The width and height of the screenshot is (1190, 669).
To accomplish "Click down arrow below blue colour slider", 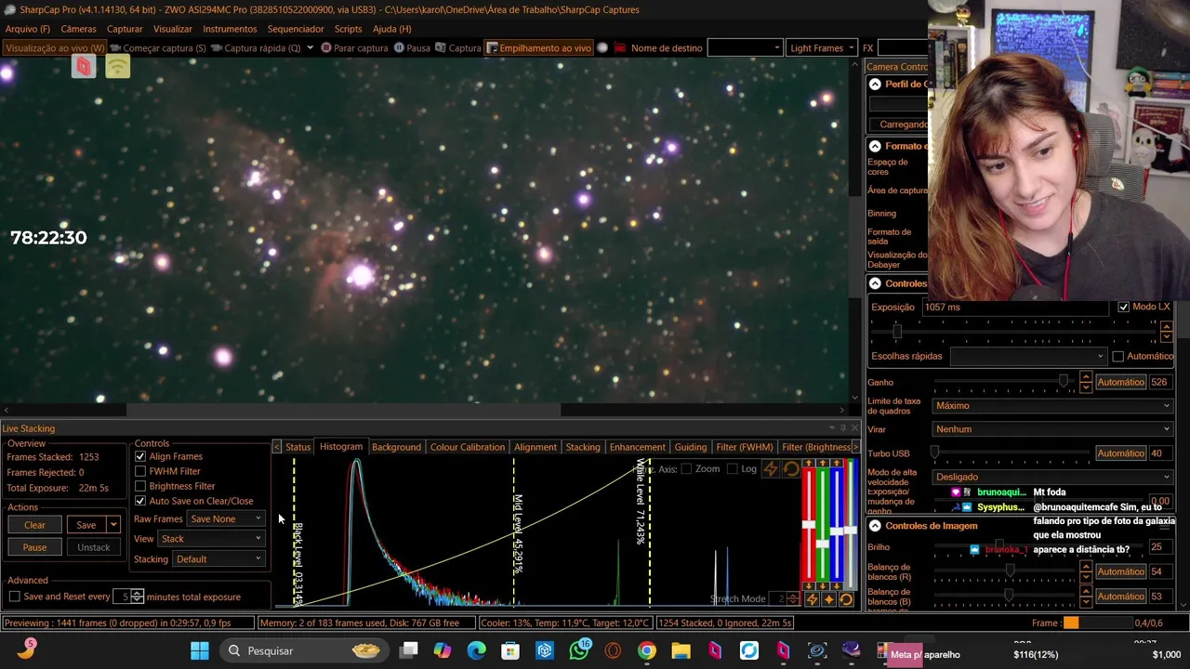I will click(839, 585).
